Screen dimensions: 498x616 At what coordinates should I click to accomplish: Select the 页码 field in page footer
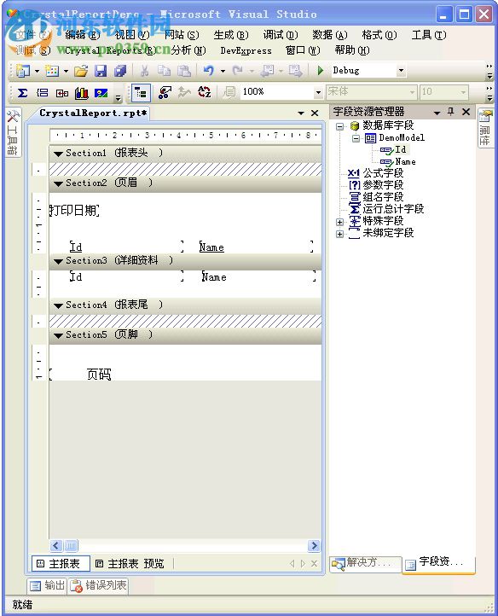(81, 375)
